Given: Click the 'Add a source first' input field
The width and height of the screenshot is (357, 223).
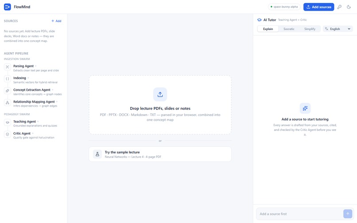Looking at the screenshot, I should click(x=299, y=214).
